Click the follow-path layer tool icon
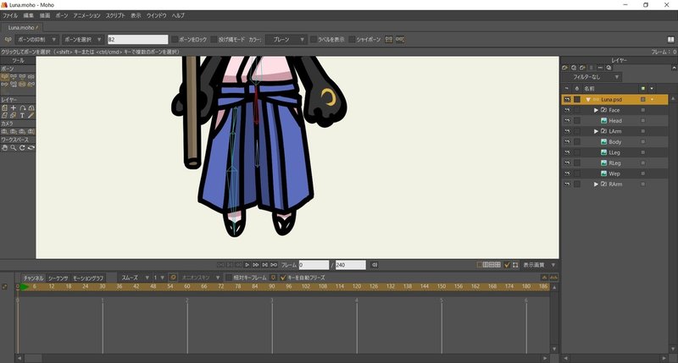Image resolution: width=678 pixels, height=363 pixels. [x=22, y=108]
